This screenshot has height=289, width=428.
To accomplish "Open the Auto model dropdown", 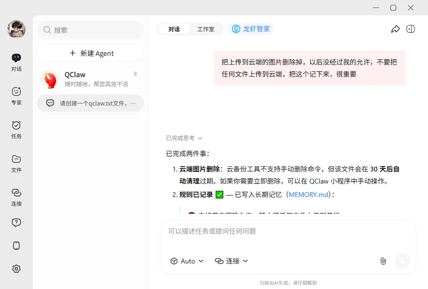I will tap(187, 261).
